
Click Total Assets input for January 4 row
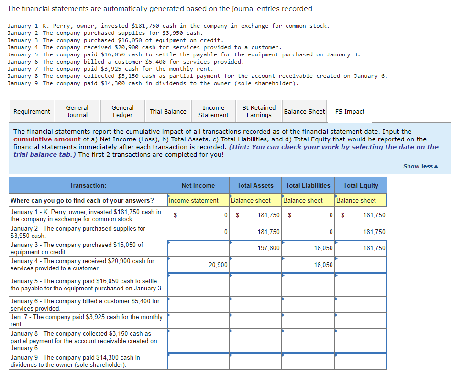click(255, 265)
